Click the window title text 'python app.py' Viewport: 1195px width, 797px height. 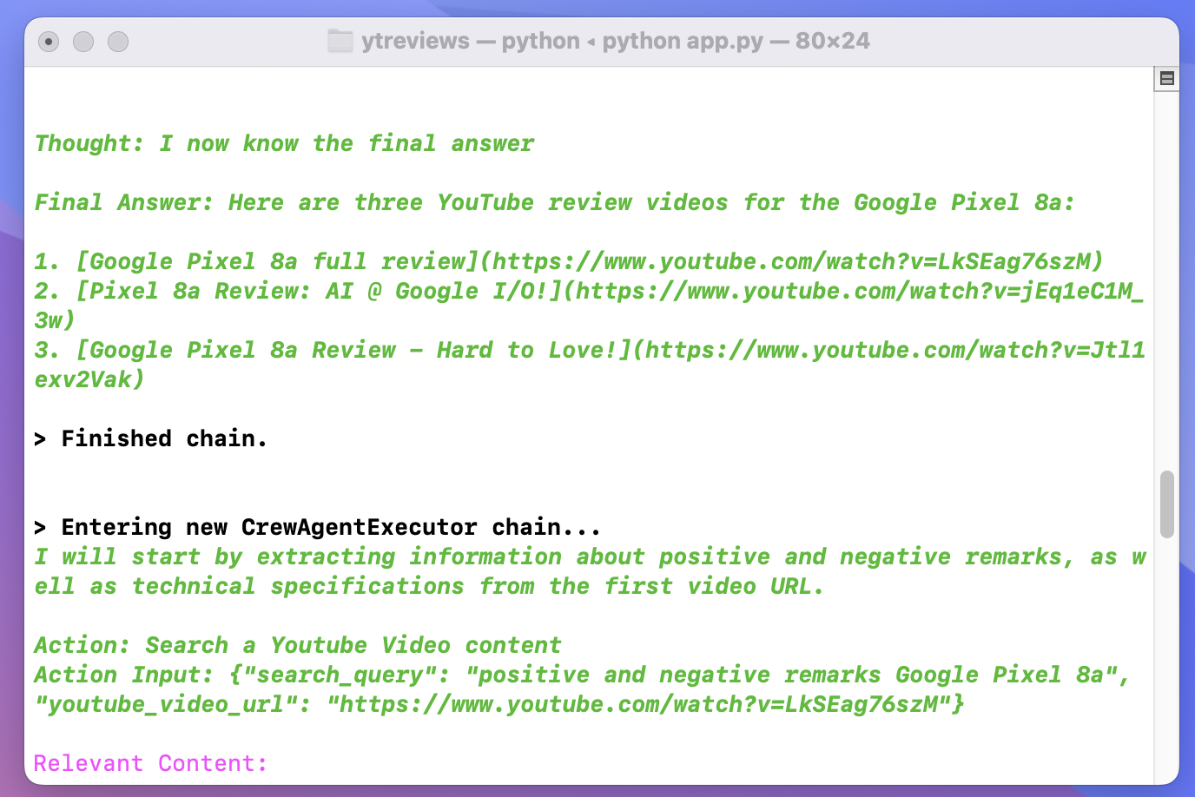pyautogui.click(x=683, y=41)
